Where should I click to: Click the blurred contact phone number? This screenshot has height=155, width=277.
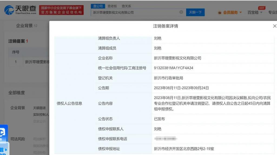[166, 139]
